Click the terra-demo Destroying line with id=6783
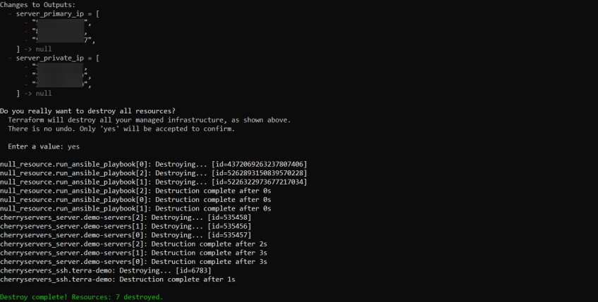This screenshot has width=598, height=302. 105,270
